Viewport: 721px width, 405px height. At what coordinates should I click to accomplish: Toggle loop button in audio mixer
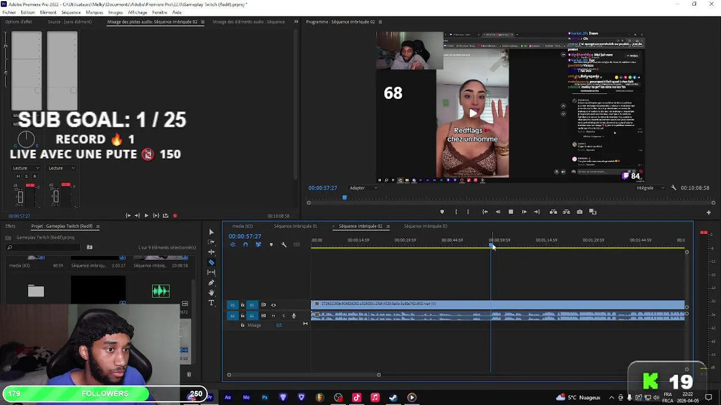coord(166,215)
